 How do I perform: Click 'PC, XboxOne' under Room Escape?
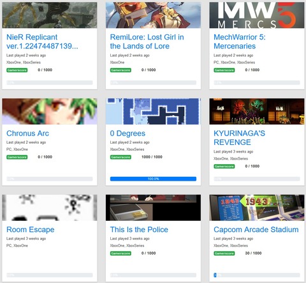click(17, 245)
